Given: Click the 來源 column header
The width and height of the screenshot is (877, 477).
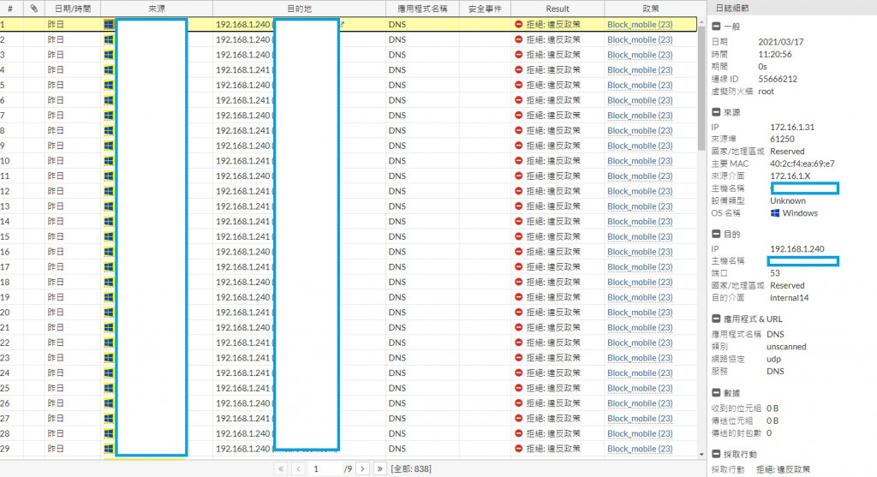Looking at the screenshot, I should 157,9.
